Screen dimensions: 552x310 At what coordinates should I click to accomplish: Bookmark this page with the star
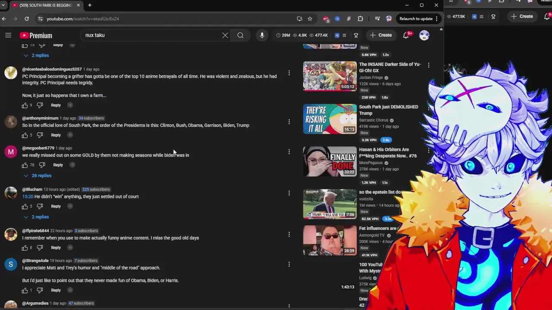(x=310, y=19)
